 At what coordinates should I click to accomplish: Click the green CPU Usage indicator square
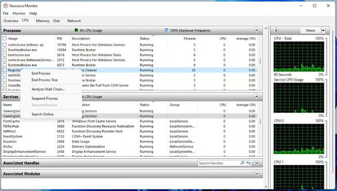click(x=76, y=31)
